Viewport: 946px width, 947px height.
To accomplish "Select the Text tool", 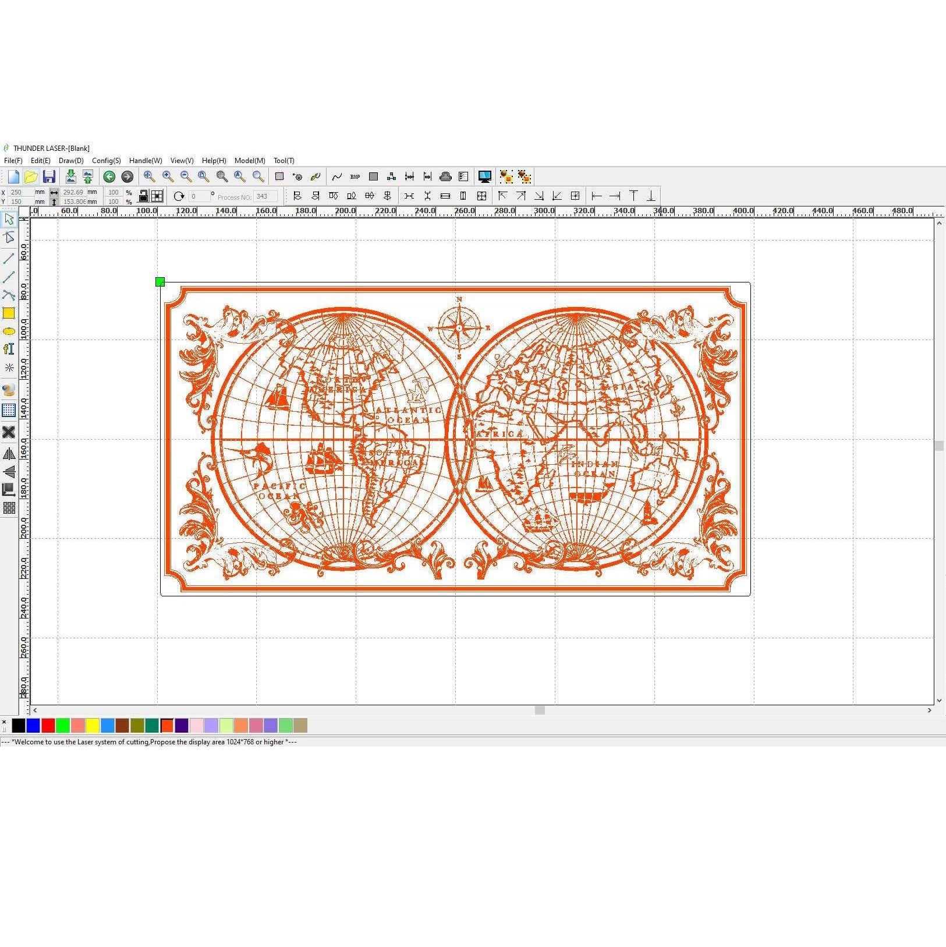I will point(9,349).
